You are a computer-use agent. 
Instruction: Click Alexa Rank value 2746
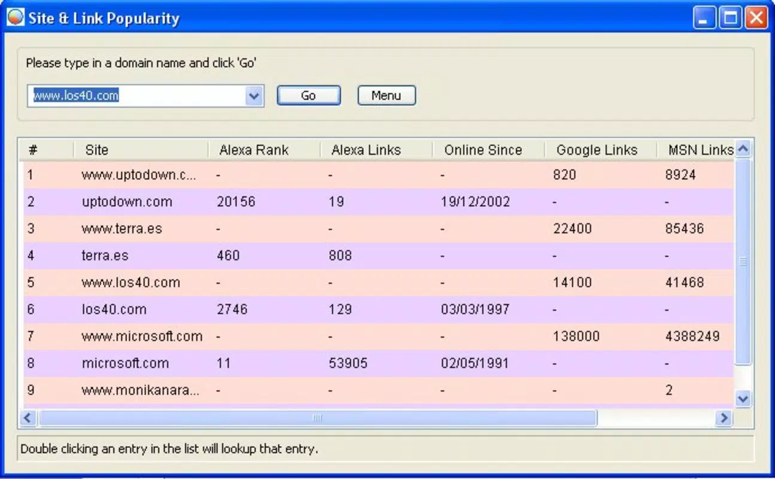(232, 310)
